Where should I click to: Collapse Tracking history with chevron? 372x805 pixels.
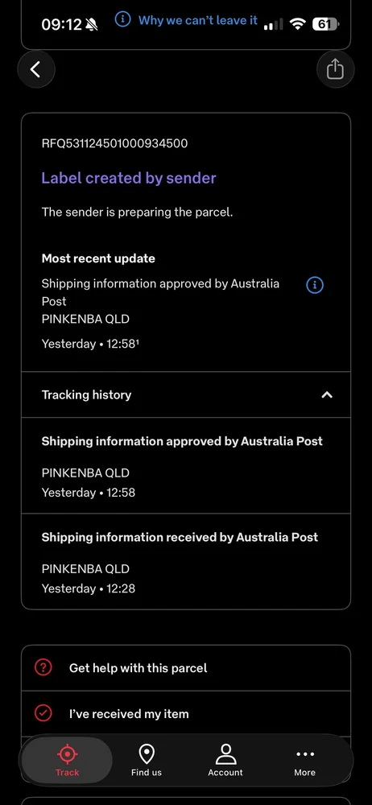(x=327, y=394)
